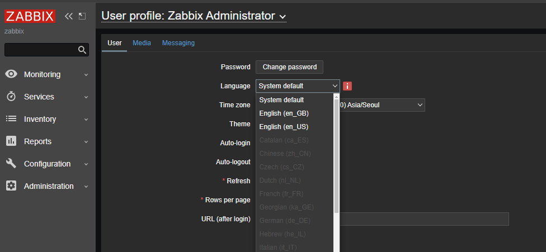Choose System default in language list
Viewport: 546px width, 252px height.
coord(295,100)
